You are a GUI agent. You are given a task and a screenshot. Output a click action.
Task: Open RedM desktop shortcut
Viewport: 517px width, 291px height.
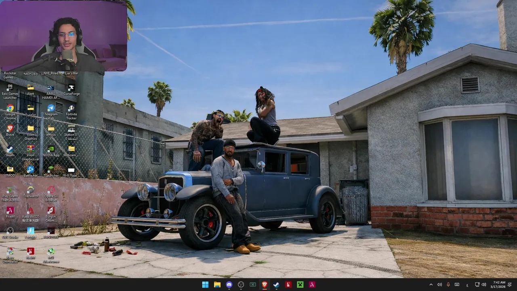[31, 253]
